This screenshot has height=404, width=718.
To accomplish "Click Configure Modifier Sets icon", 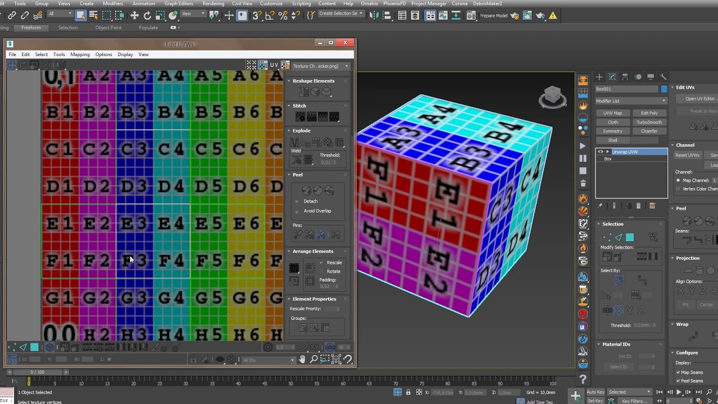I will (652, 206).
